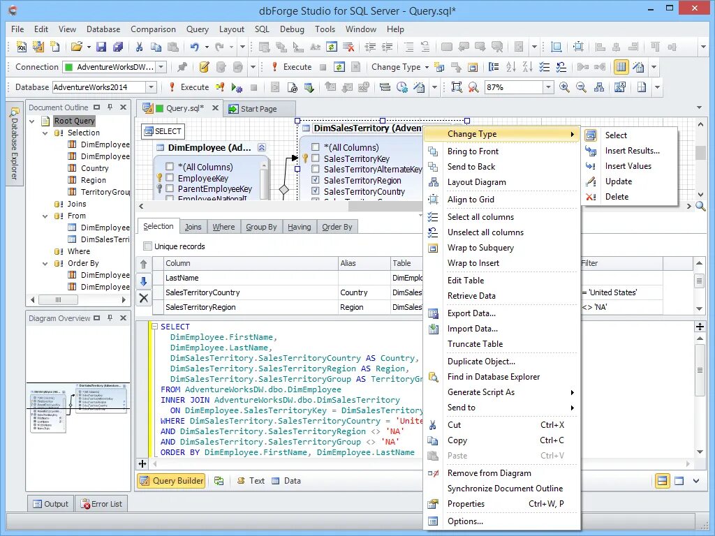Click the highlighted grid view toolbar icon
This screenshot has width=715, height=536.
click(621, 67)
